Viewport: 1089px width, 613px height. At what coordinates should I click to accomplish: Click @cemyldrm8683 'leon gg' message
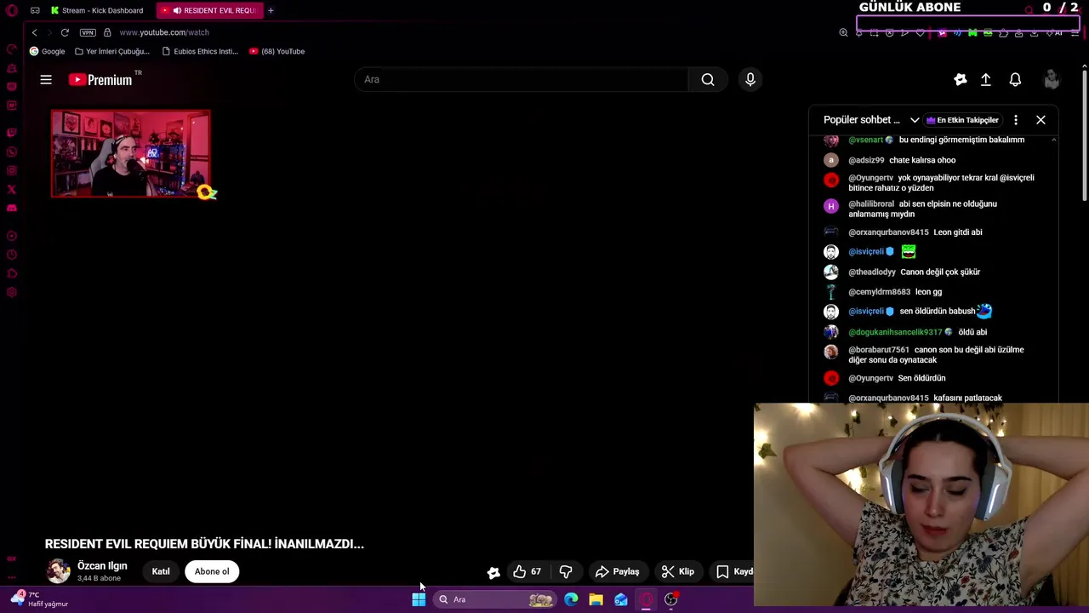point(895,292)
